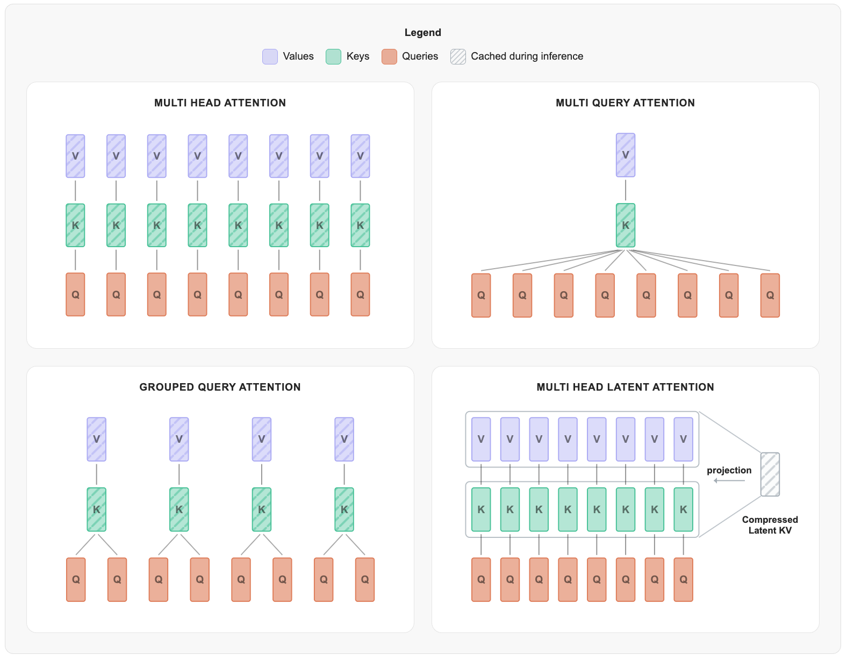This screenshot has height=662, width=847.
Task: Click the purple Values legend swatch
Action: click(x=270, y=56)
